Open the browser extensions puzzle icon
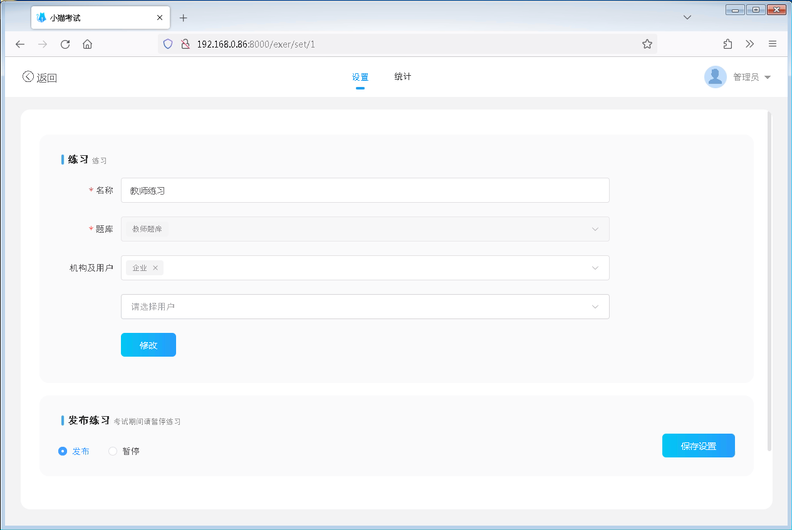Viewport: 792px width, 530px height. click(727, 44)
